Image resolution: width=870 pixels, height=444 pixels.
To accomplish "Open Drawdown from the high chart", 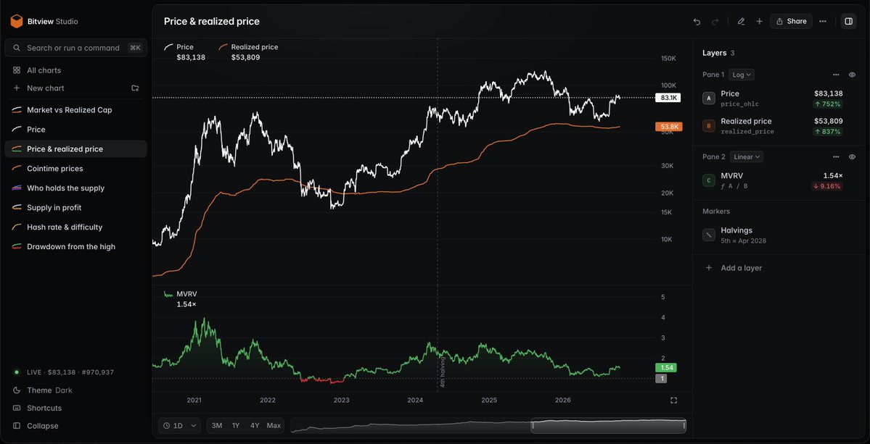I will coord(75,246).
